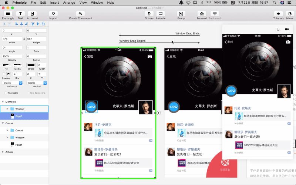Open the Insert menu
The width and height of the screenshot is (296, 185).
(54, 3)
